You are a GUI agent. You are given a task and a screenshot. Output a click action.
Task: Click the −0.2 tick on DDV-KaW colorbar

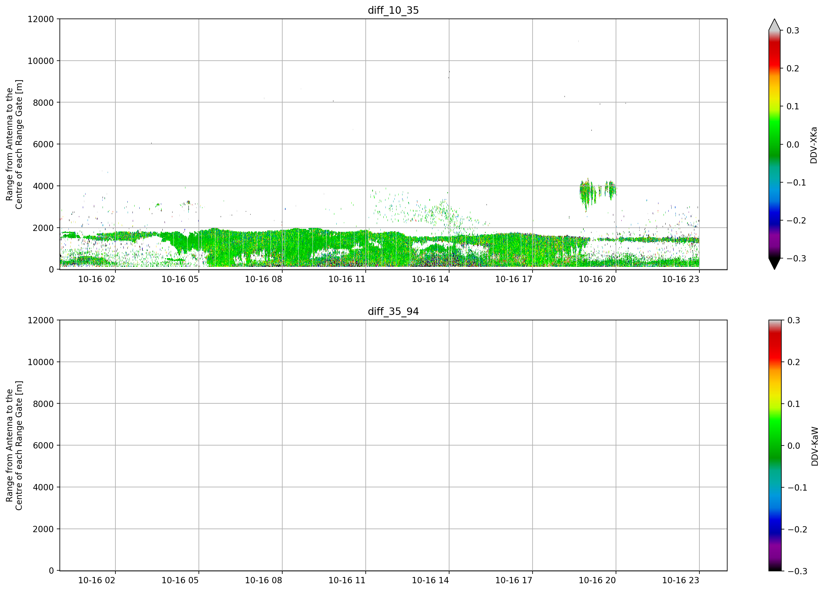tap(797, 529)
